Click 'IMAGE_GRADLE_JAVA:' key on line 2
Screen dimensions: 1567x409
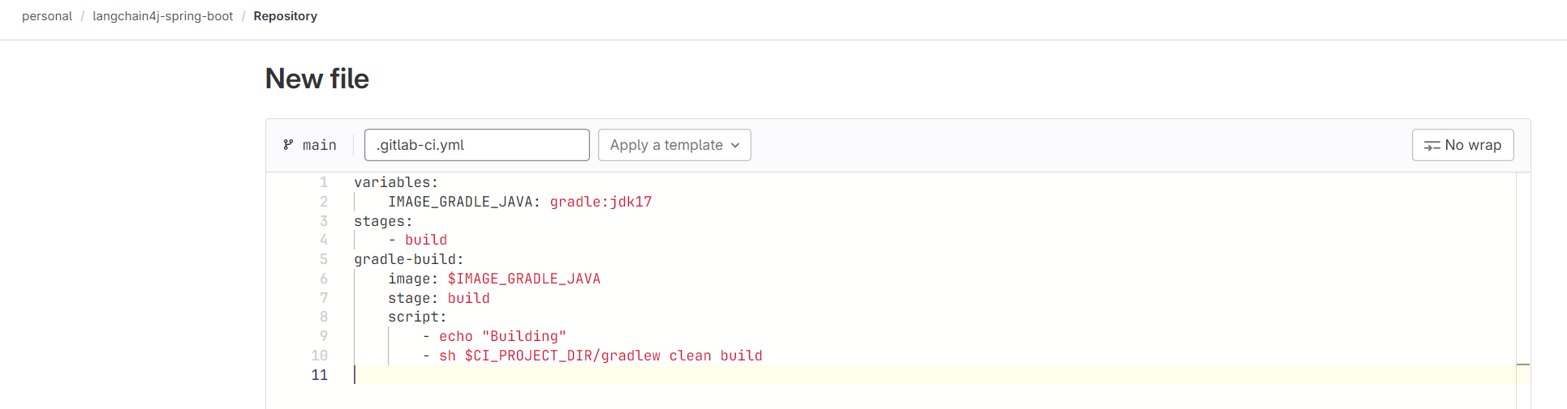(x=464, y=202)
